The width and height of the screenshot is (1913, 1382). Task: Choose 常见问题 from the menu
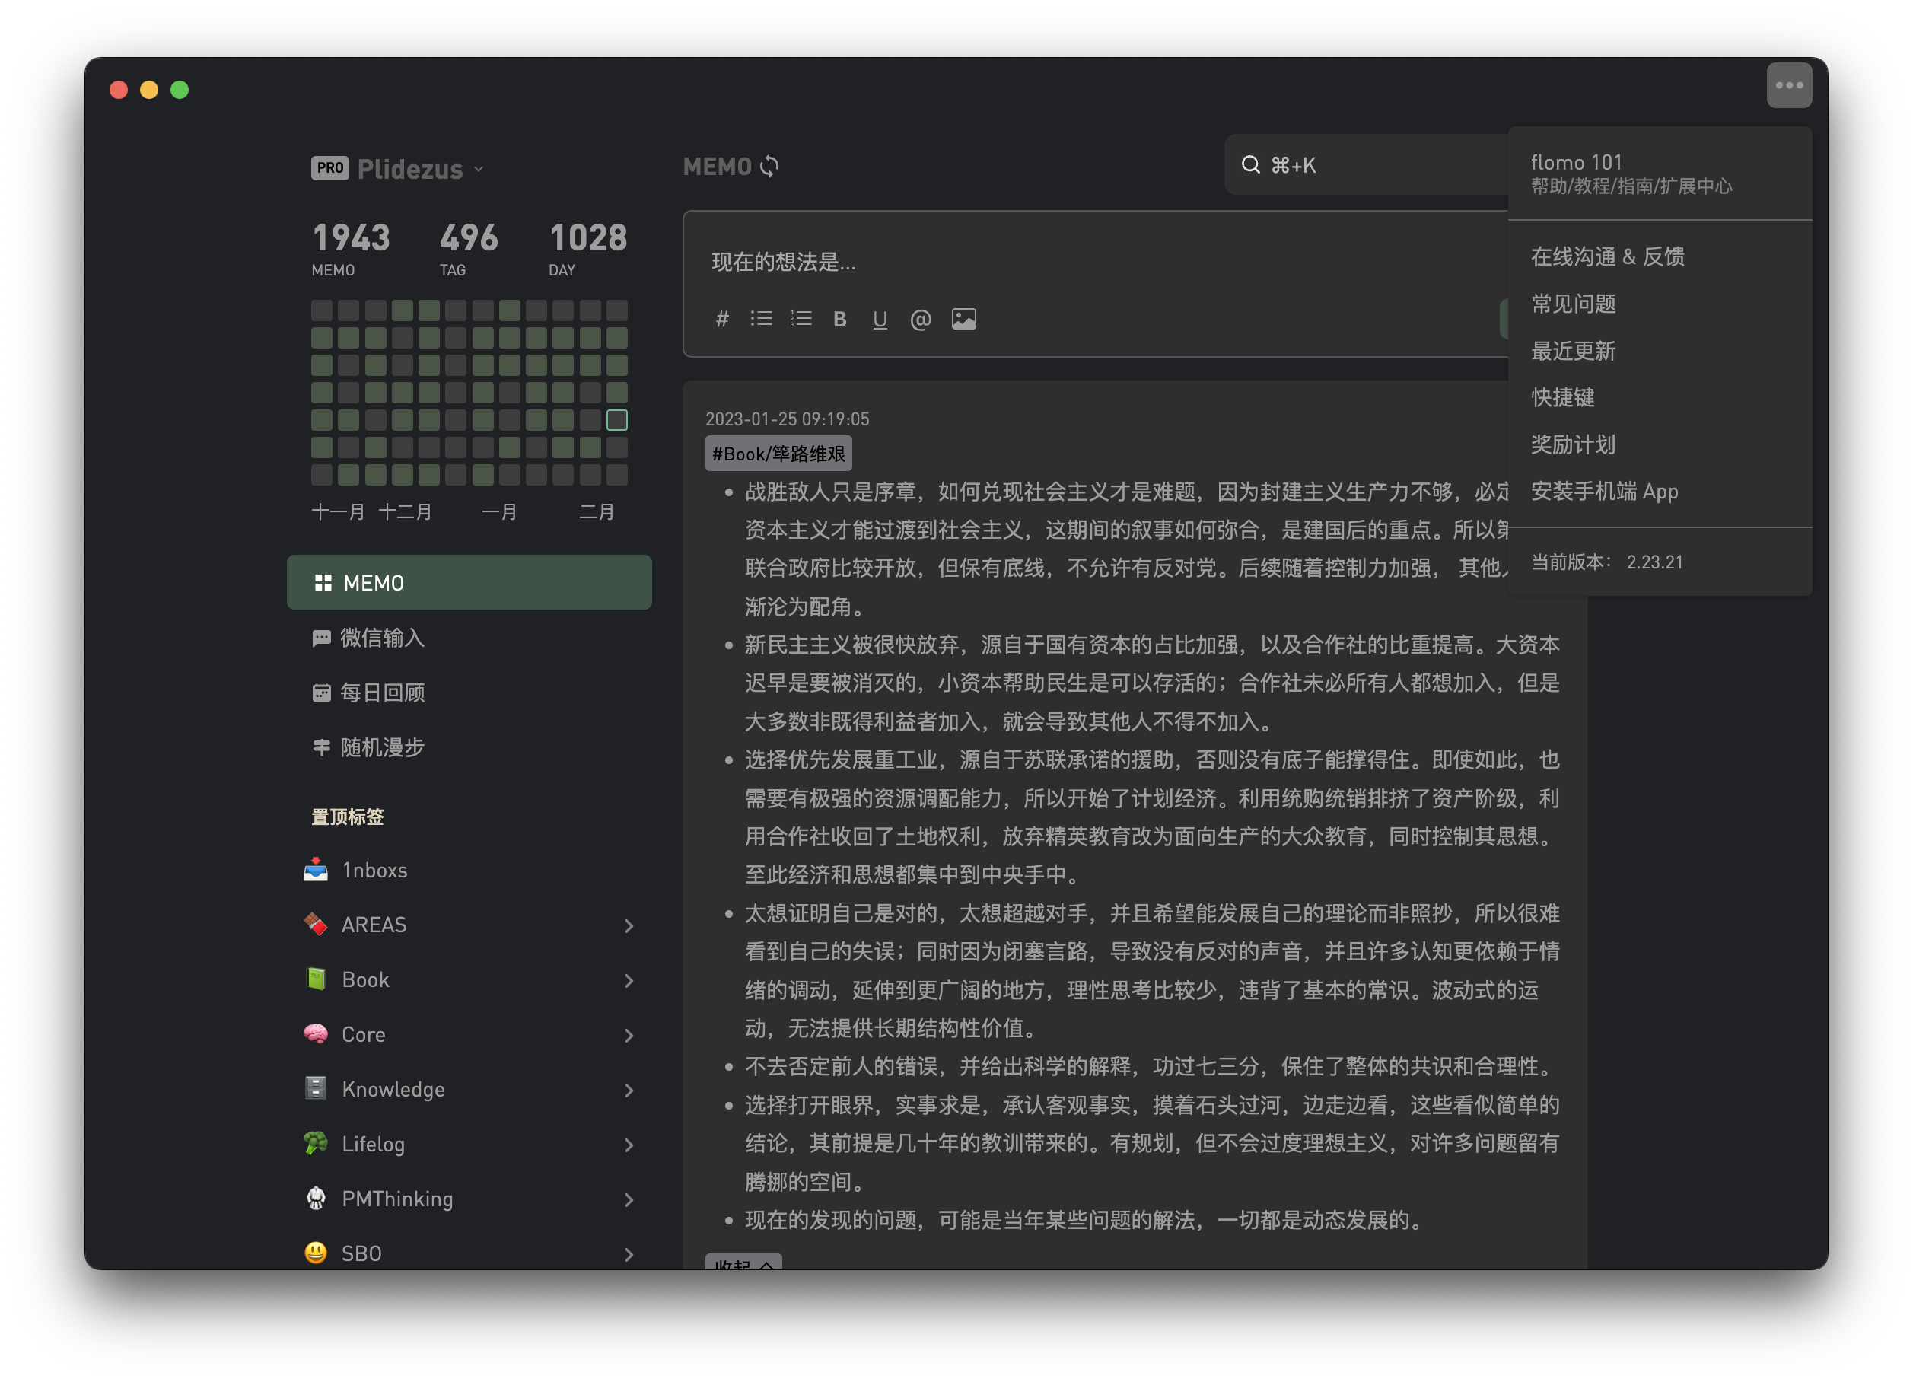pos(1659,304)
